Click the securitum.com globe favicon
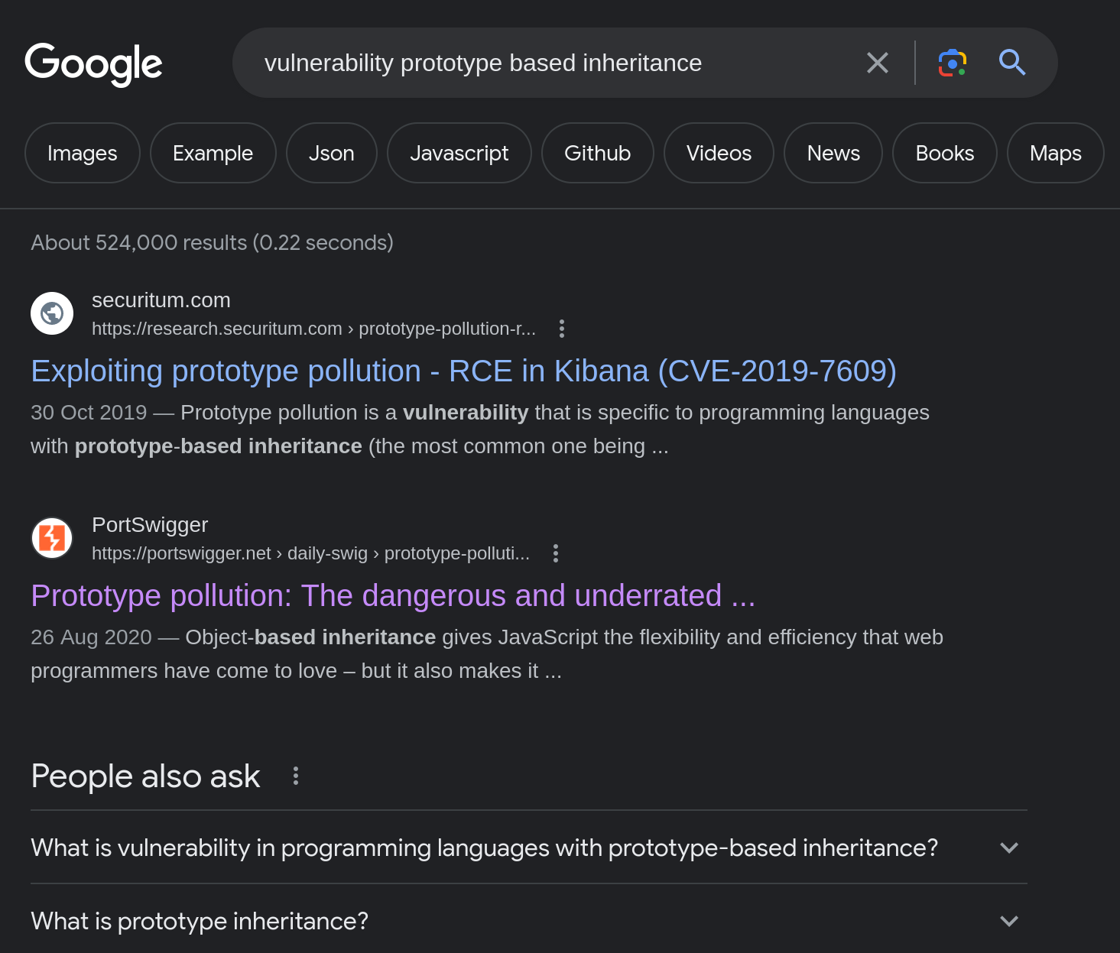Screen dimensions: 1120x953 [x=52, y=313]
